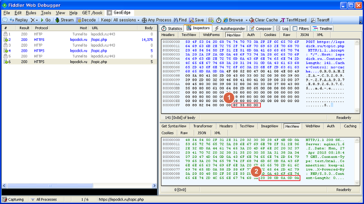Sort sessions by Result column header
This screenshot has width=364, height=204.
[x=24, y=28]
